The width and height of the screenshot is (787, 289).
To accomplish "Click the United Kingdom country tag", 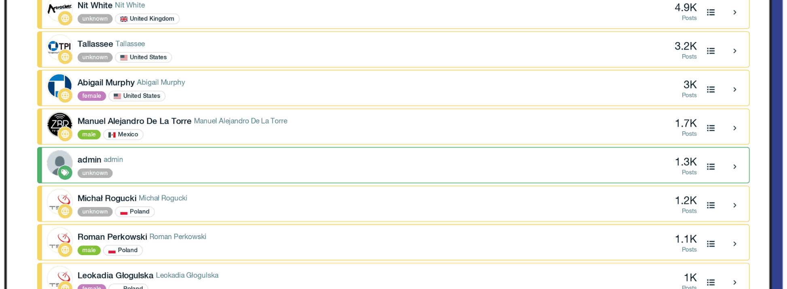I will [x=147, y=19].
